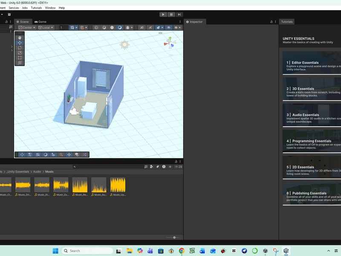Screen dimensions: 341x256
Task: Select the Rotate tool in Scene toolbar
Action: point(20,48)
